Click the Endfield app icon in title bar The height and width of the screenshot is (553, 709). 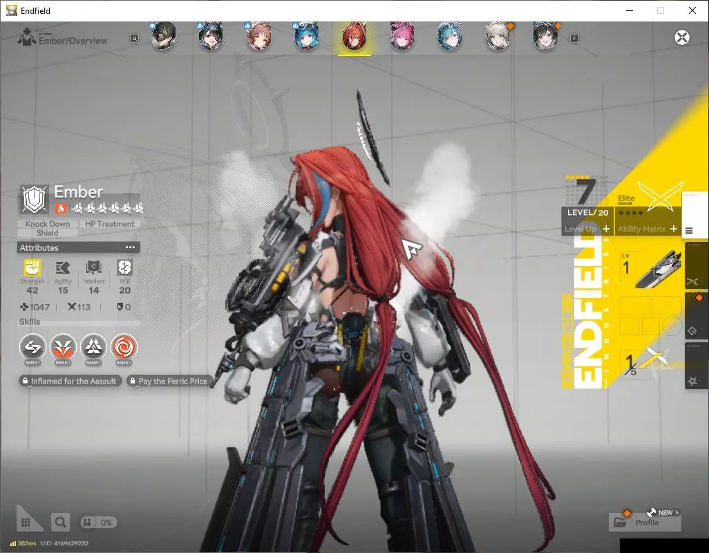tap(11, 10)
